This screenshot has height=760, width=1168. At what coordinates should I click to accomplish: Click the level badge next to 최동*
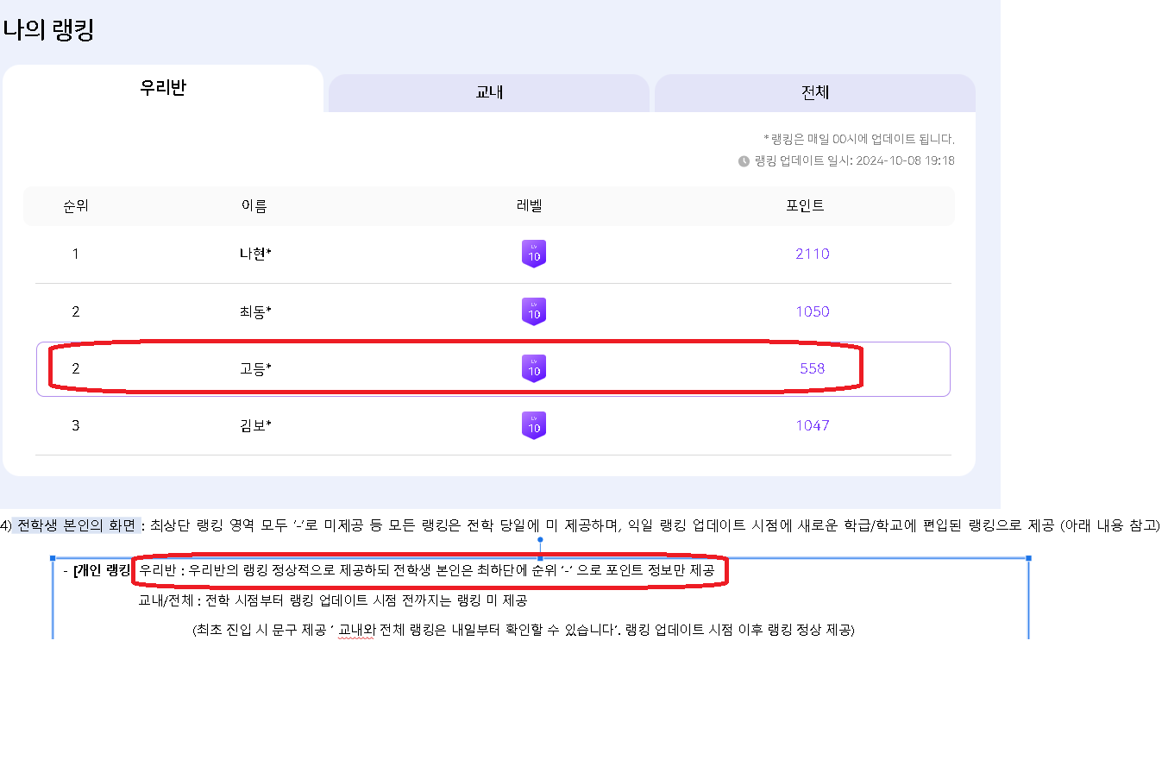click(534, 311)
